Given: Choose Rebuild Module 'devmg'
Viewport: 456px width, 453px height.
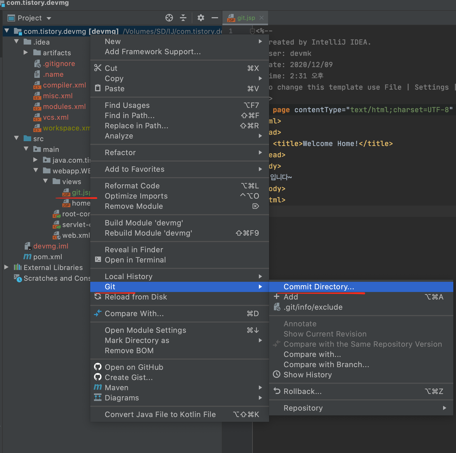Looking at the screenshot, I should point(179,233).
